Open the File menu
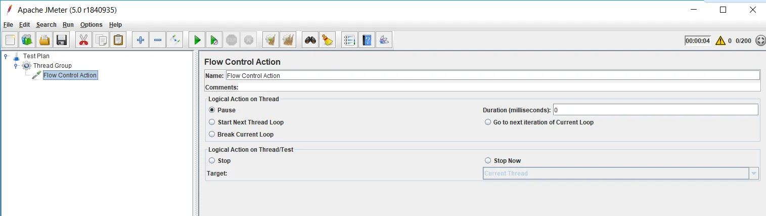The image size is (766, 216). click(8, 24)
